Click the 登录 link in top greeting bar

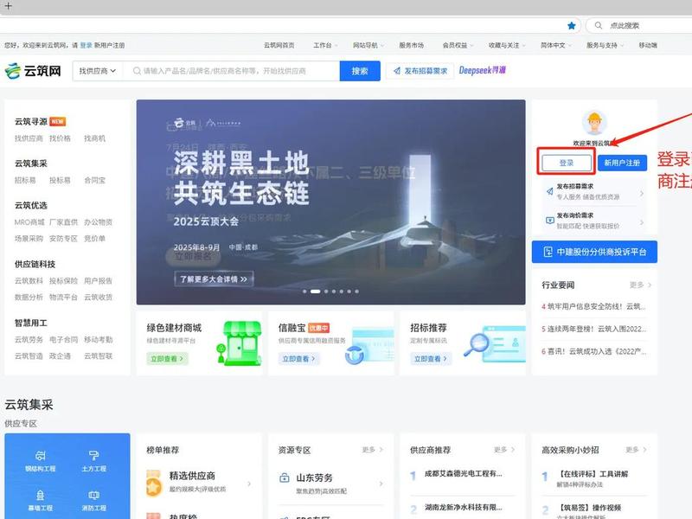pos(86,45)
